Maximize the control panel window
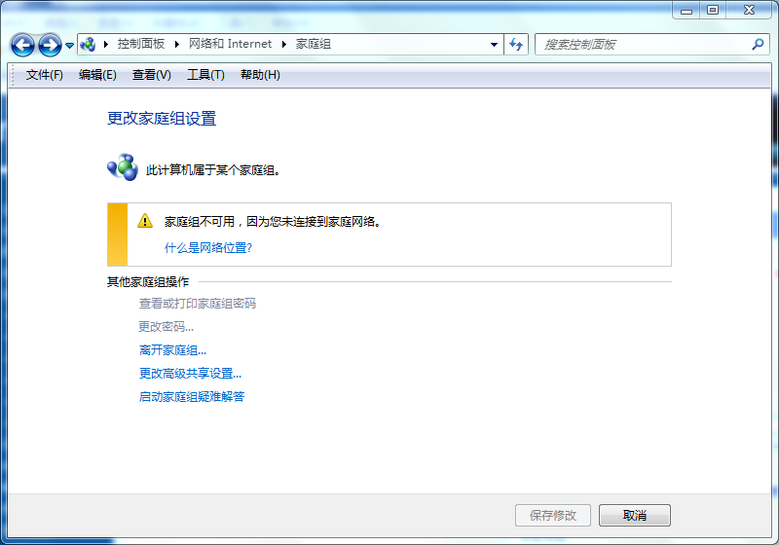779x545 pixels. 713,9
